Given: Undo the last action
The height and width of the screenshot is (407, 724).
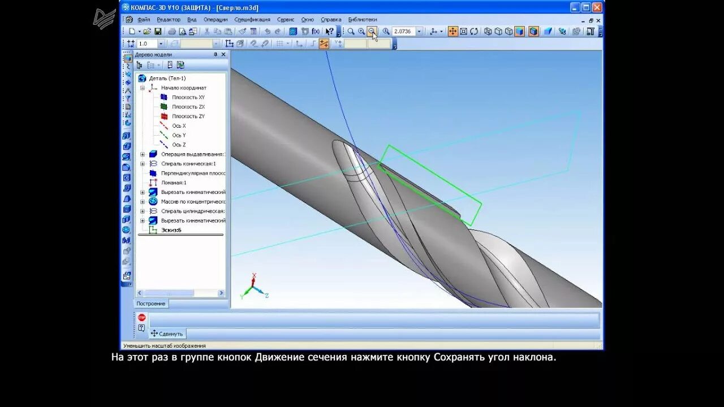Looking at the screenshot, I should pos(268,32).
